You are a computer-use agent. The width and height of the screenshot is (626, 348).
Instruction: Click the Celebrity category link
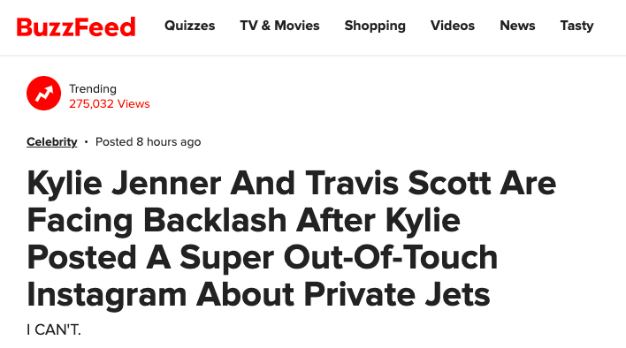click(x=52, y=142)
